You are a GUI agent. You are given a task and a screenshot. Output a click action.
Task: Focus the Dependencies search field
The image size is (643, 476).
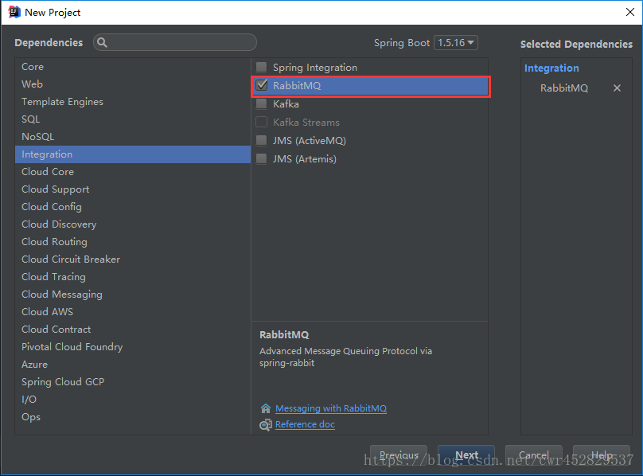click(175, 42)
